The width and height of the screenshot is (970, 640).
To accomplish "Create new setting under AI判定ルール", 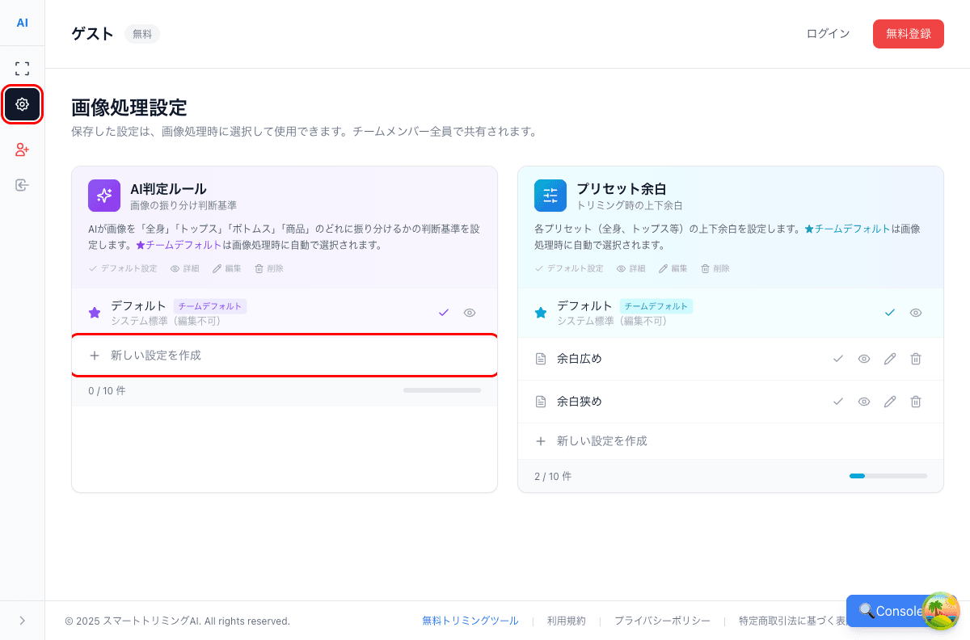I will (285, 355).
